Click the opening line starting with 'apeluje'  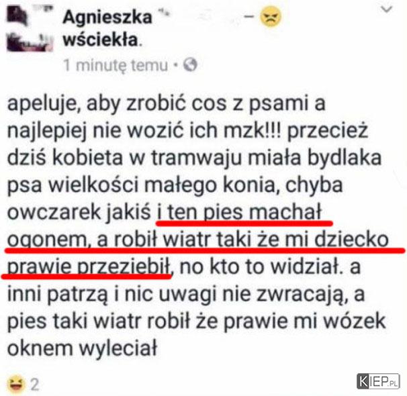166,104
